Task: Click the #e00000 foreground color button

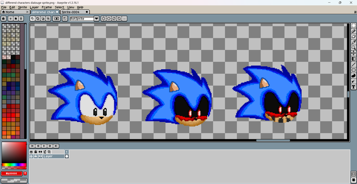Action: click(12, 174)
